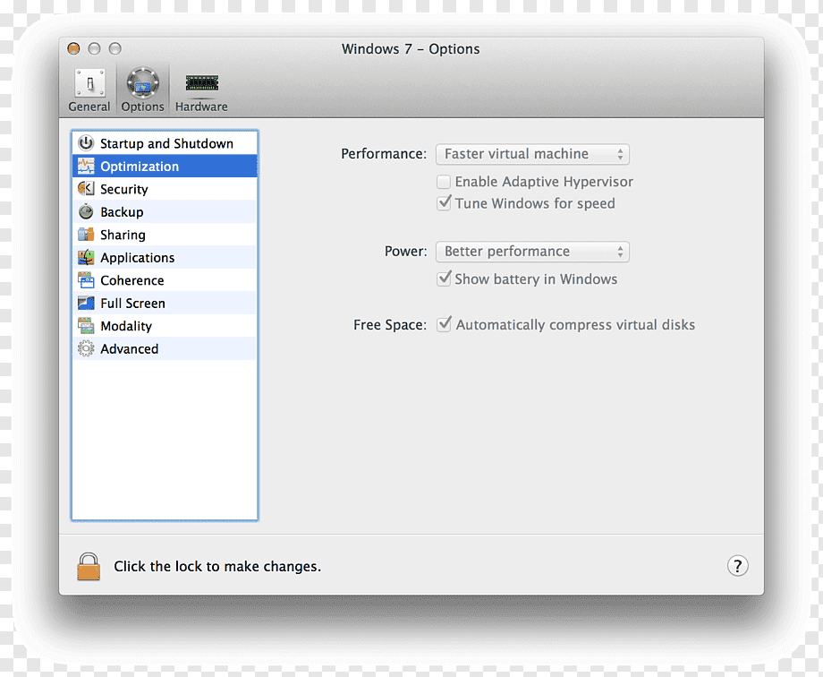
Task: Open the Performance dropdown menu
Action: pos(532,154)
